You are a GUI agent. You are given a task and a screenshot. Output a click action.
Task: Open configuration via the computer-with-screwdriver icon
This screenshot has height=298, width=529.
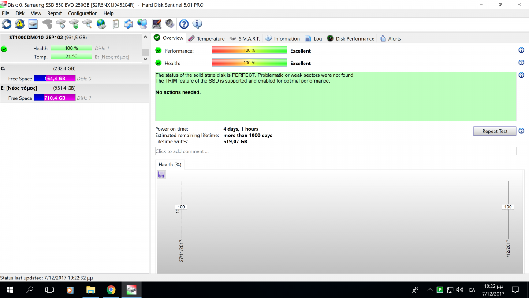tap(156, 24)
